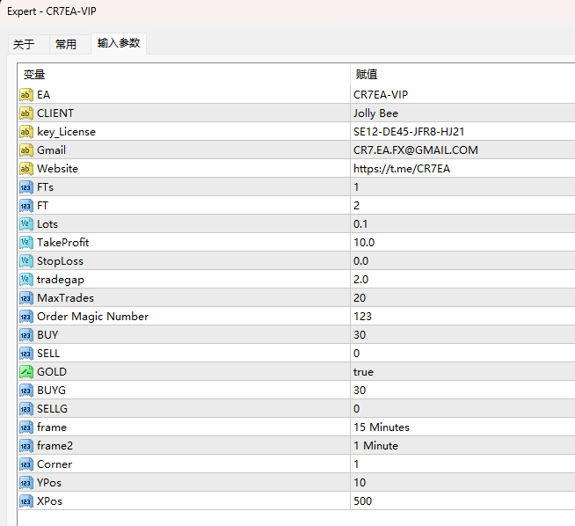The height and width of the screenshot is (526, 575).
Task: Open the frame 15 Minutes value selector
Action: click(x=462, y=427)
